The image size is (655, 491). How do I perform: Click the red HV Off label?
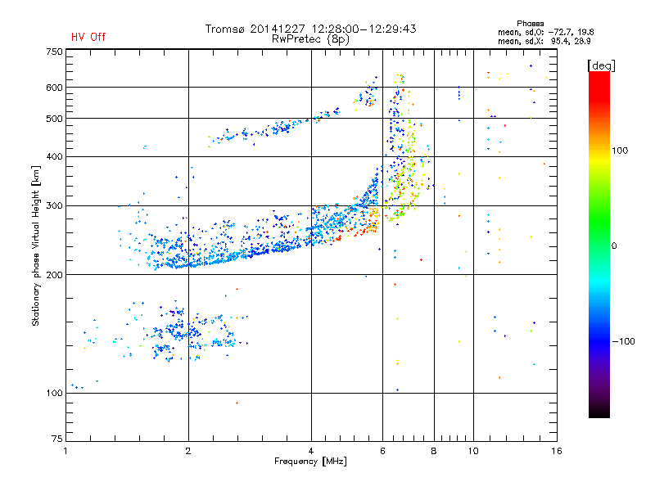(x=88, y=37)
